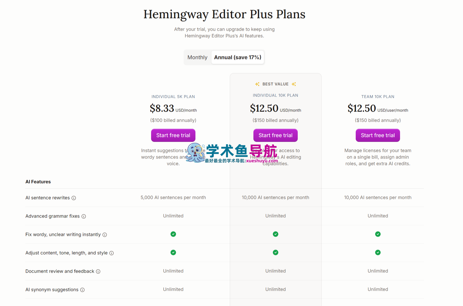Start free trial for Team 10K Plan
This screenshot has width=463, height=306.
[x=378, y=135]
